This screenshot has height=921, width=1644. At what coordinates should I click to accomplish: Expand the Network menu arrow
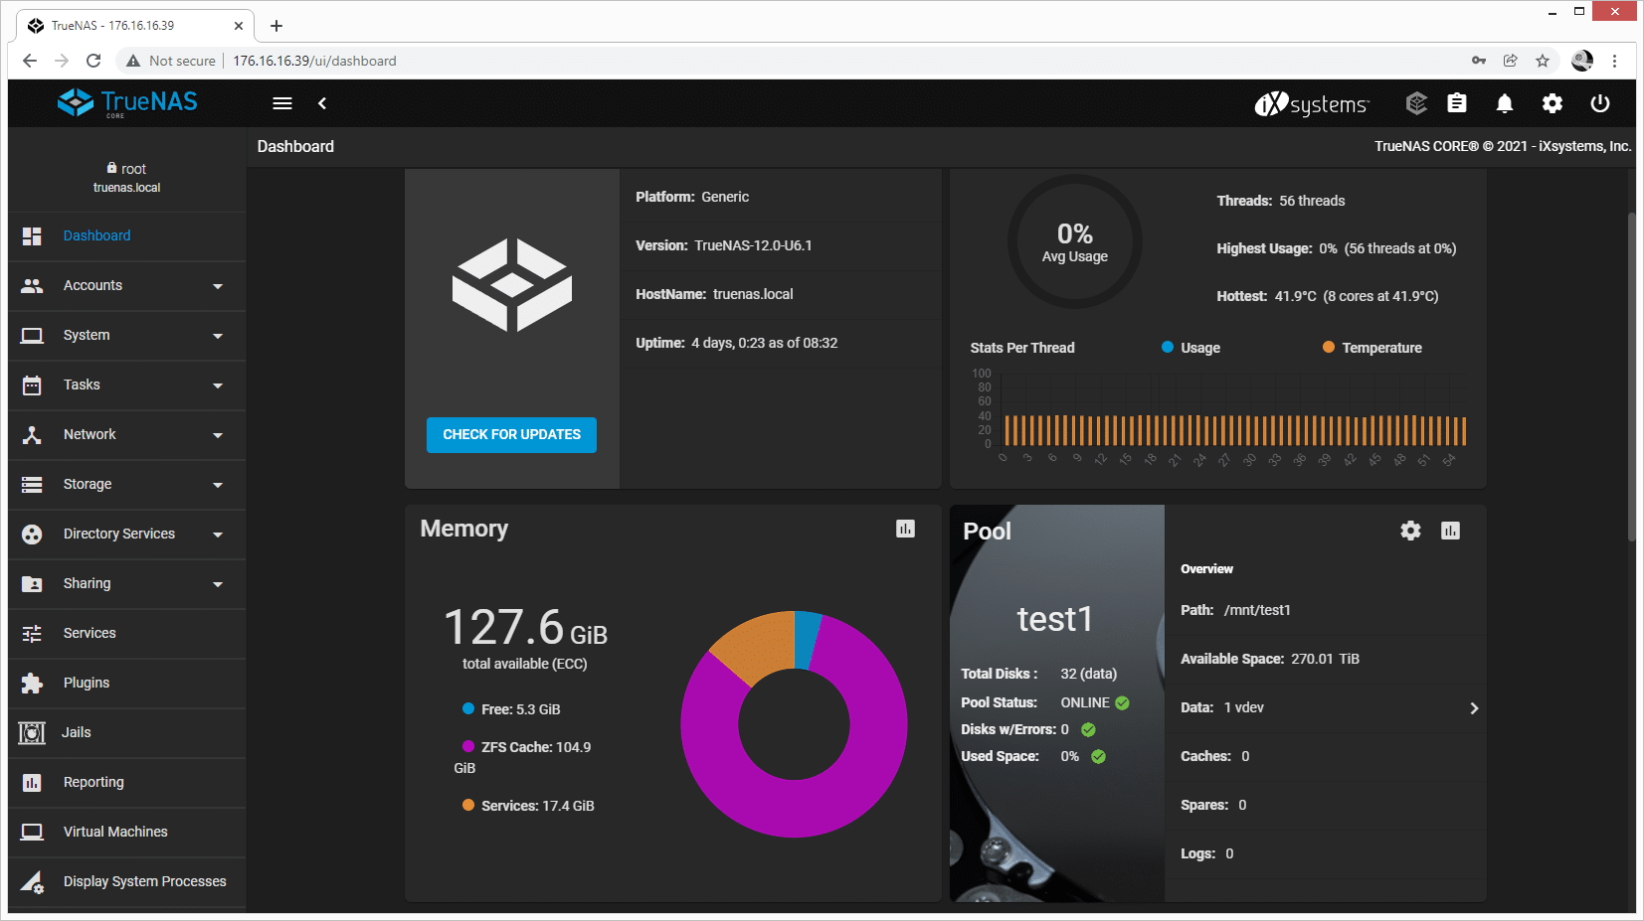218,436
